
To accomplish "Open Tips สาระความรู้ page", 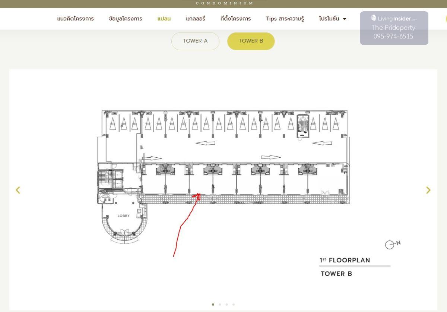I will pyautogui.click(x=285, y=19).
